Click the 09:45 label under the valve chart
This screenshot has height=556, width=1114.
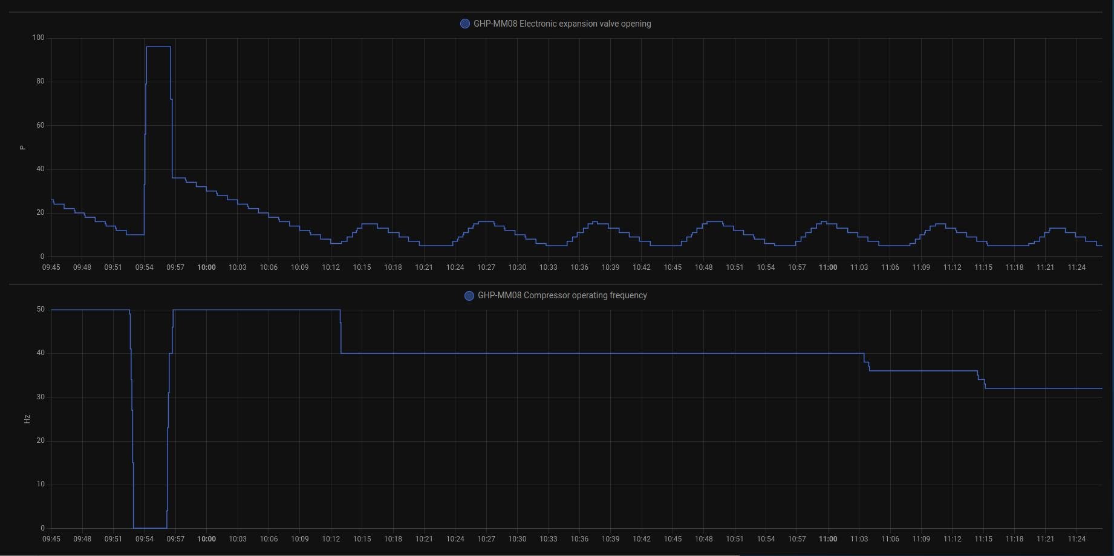pyautogui.click(x=51, y=267)
